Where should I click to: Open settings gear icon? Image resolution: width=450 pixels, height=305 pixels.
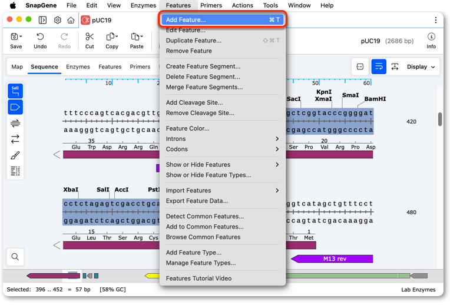pyautogui.click(x=58, y=20)
